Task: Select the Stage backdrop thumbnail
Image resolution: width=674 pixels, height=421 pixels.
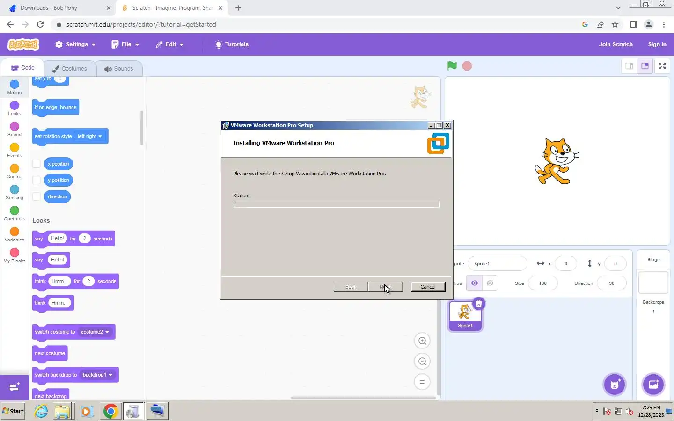Action: click(653, 283)
